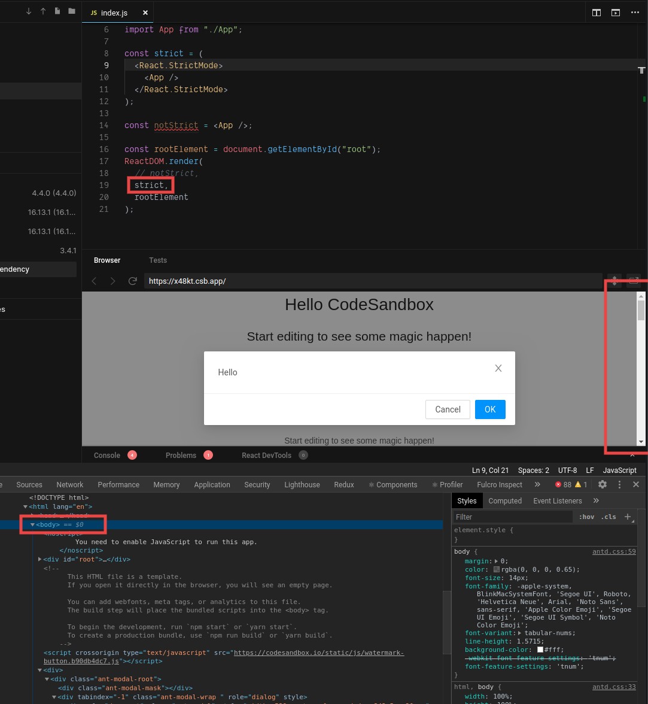
Task: Toggle the split editor layout icon
Action: click(x=597, y=13)
